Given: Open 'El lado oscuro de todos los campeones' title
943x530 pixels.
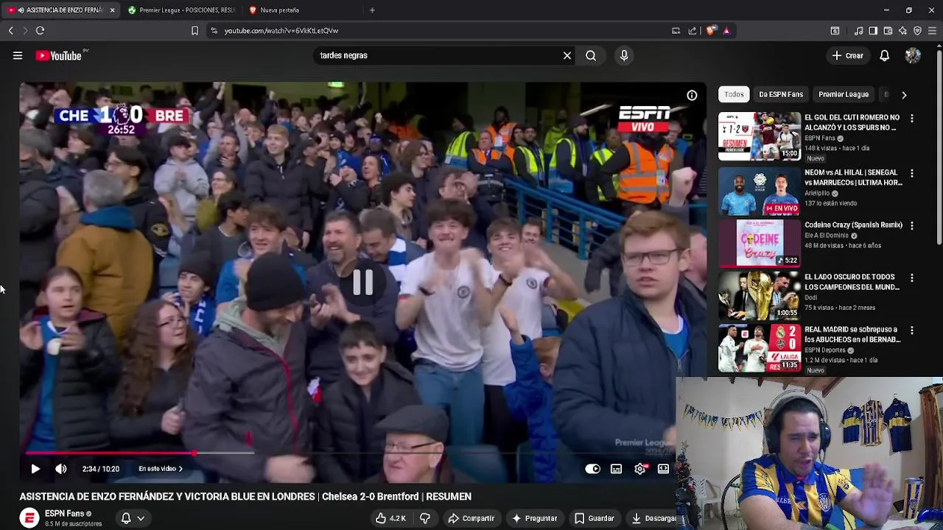Looking at the screenshot, I should click(852, 282).
